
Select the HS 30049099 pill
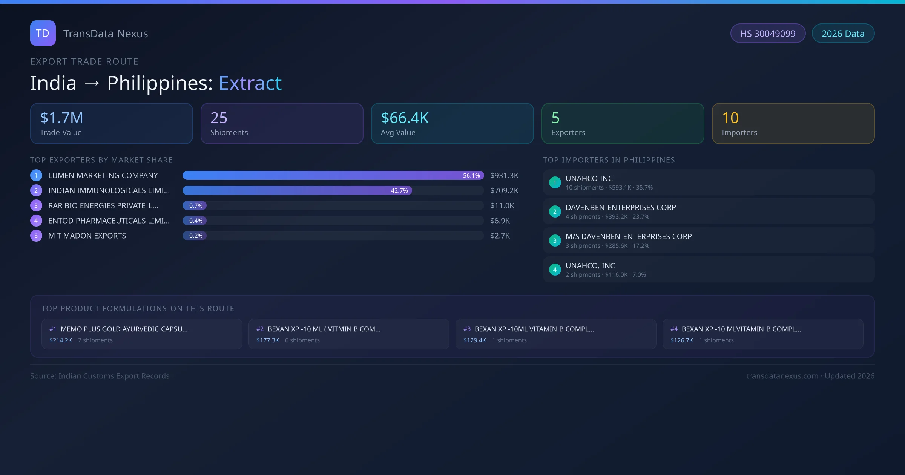coord(768,34)
